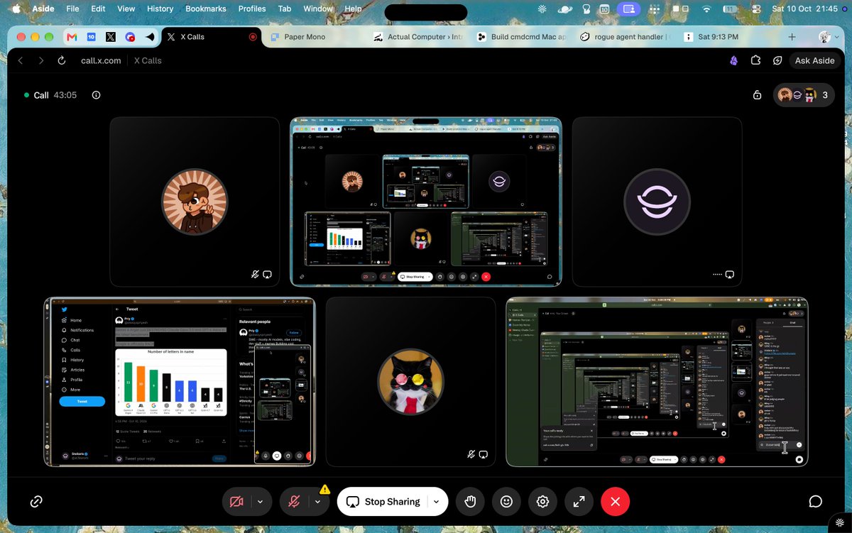Image resolution: width=852 pixels, height=533 pixels.
Task: Select your own mirrored screen share tile
Action: (x=426, y=202)
